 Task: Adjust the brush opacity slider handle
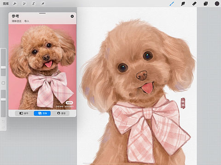coord(3,99)
